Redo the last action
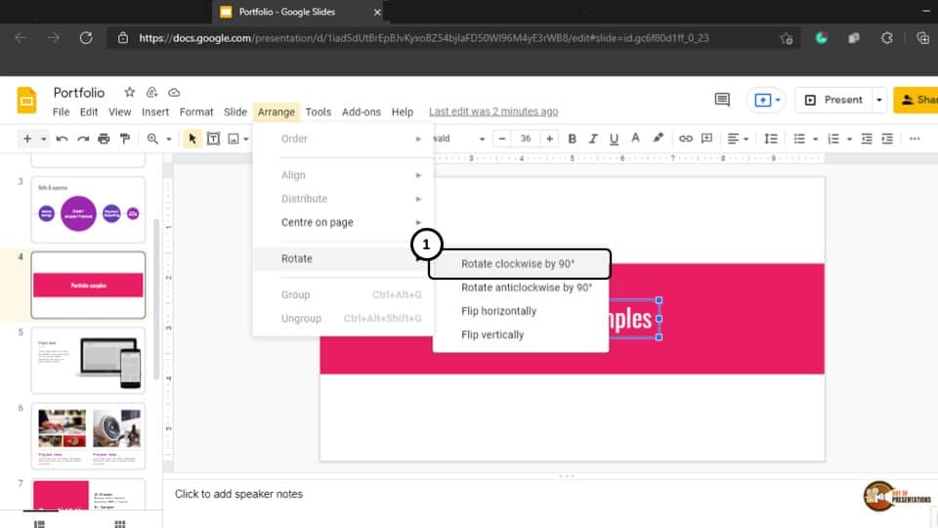The image size is (938, 528). point(82,139)
